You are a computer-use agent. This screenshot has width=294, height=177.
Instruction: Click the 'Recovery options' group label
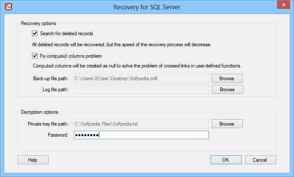(38, 23)
